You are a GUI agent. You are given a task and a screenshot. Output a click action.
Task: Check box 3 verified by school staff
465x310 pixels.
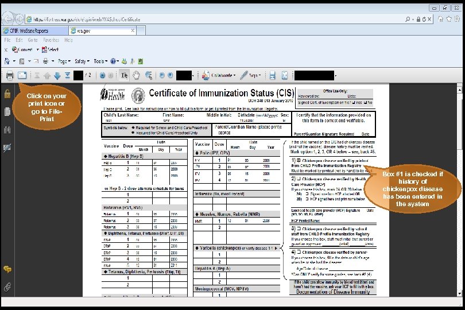pyautogui.click(x=299, y=228)
